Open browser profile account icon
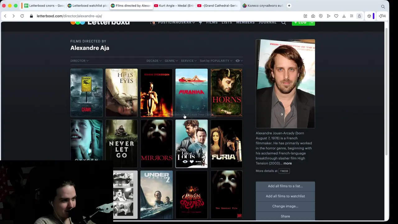Viewport: 398px width, 224px height. coord(359,16)
